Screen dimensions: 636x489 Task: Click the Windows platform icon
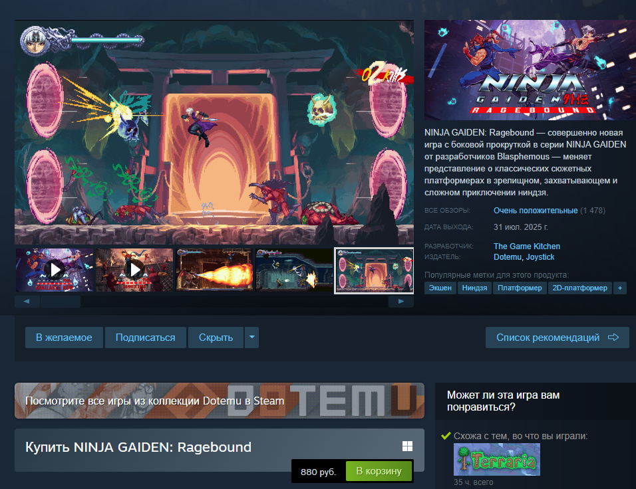point(407,446)
